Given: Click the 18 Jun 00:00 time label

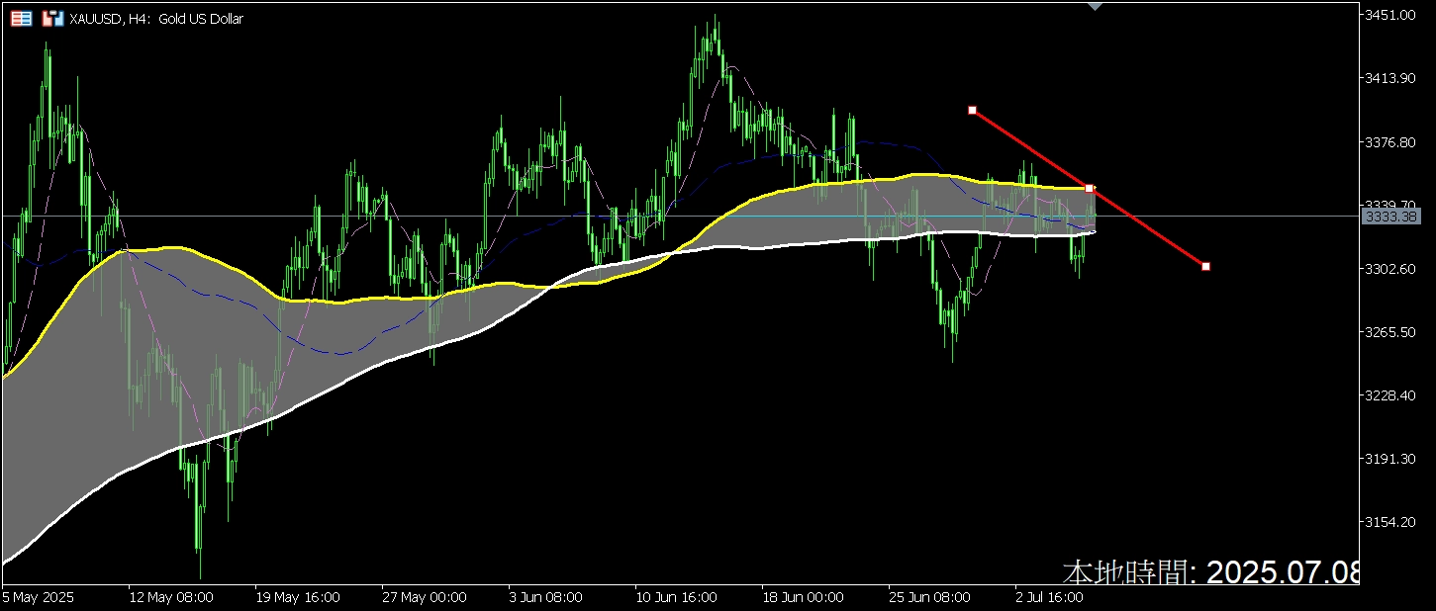Looking at the screenshot, I should [x=804, y=597].
